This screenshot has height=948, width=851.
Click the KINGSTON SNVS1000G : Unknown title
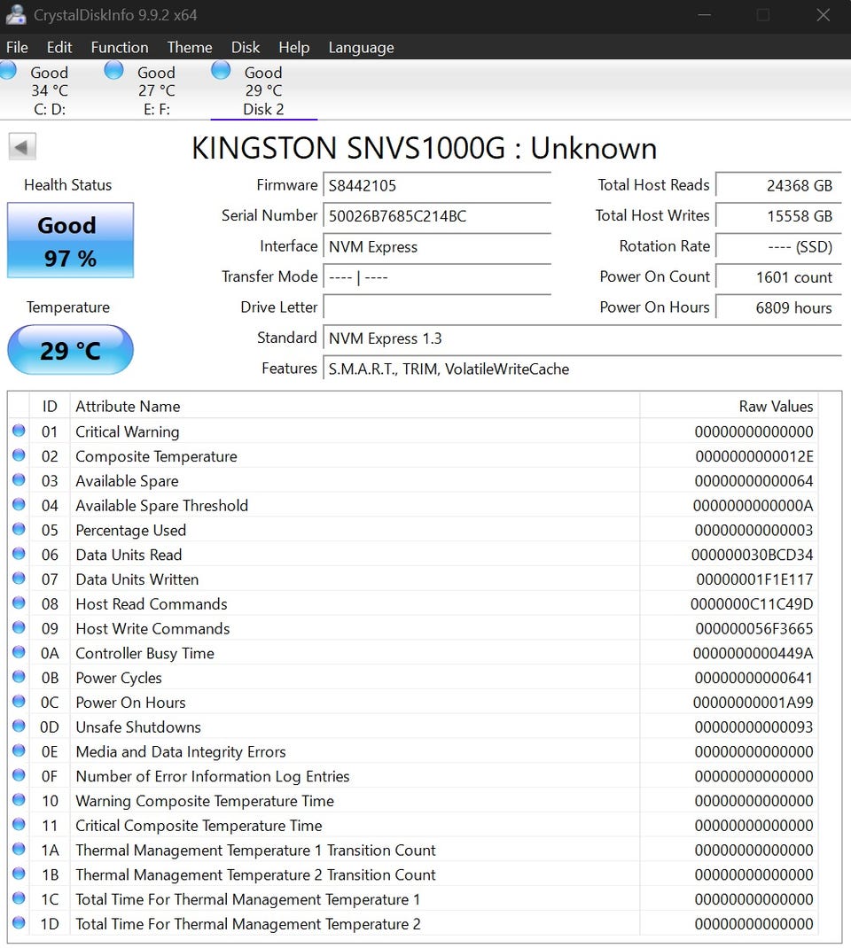coord(424,148)
